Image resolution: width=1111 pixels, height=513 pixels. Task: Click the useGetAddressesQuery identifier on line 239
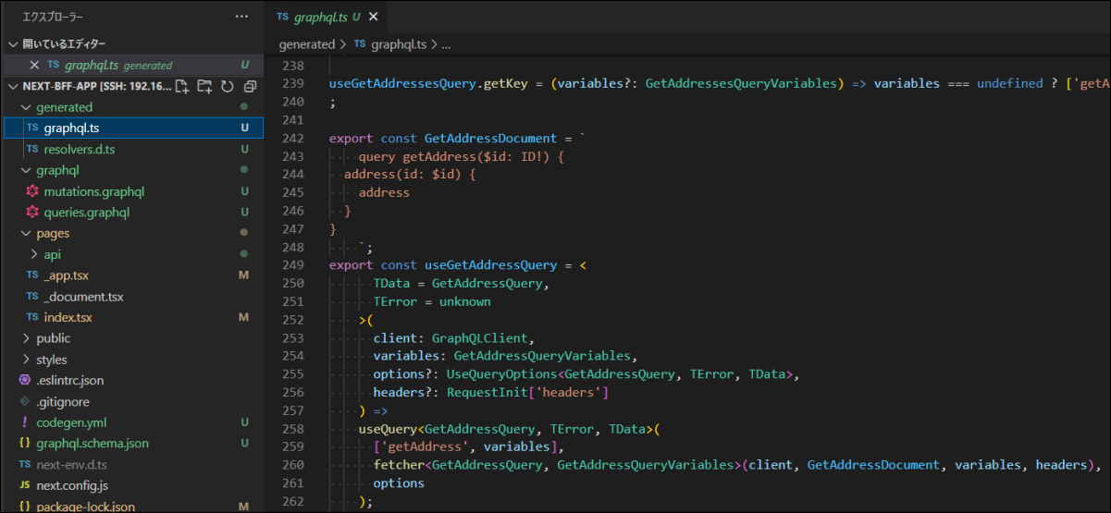click(x=403, y=84)
